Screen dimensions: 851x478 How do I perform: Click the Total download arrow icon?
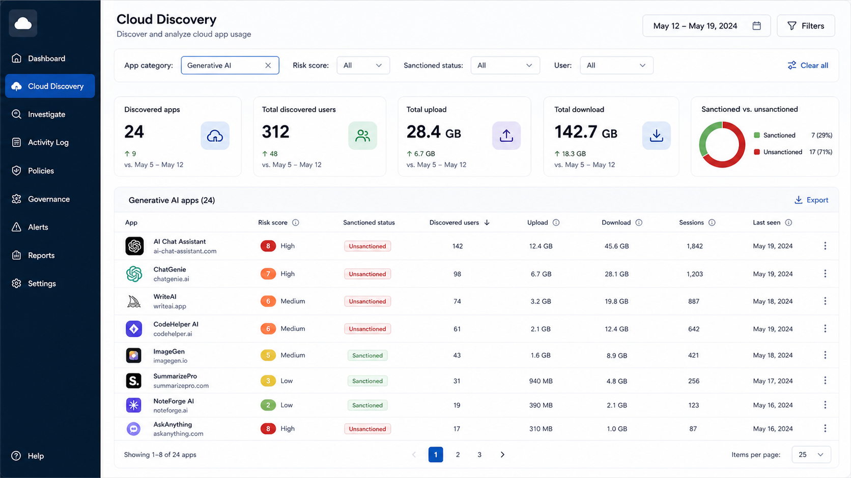coord(656,136)
